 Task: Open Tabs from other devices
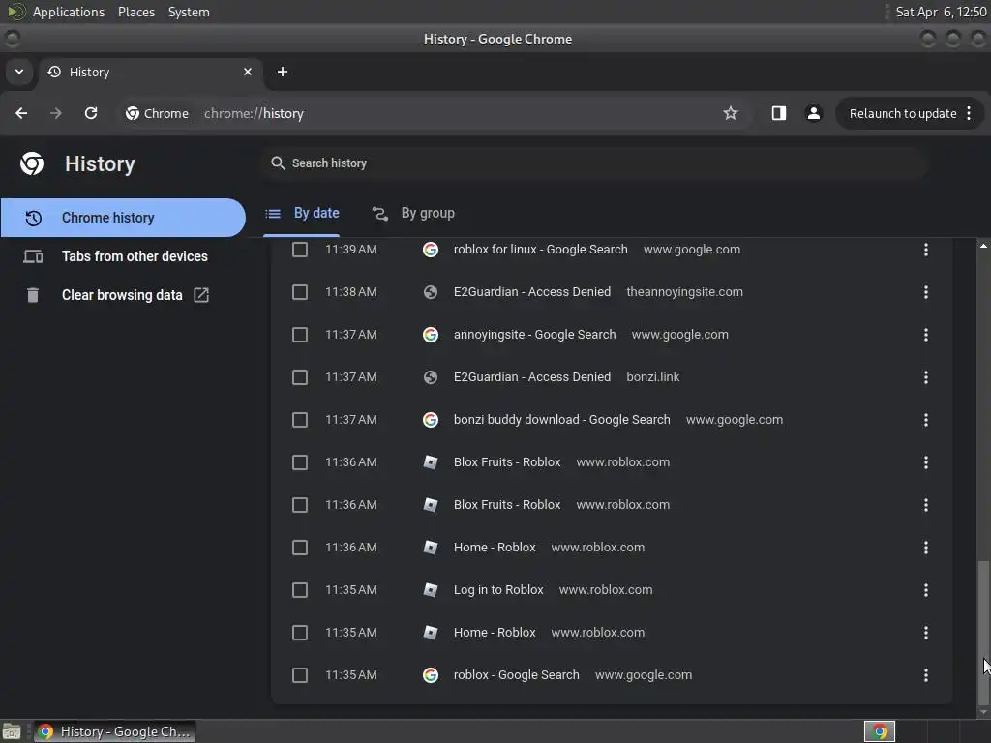tap(123, 256)
